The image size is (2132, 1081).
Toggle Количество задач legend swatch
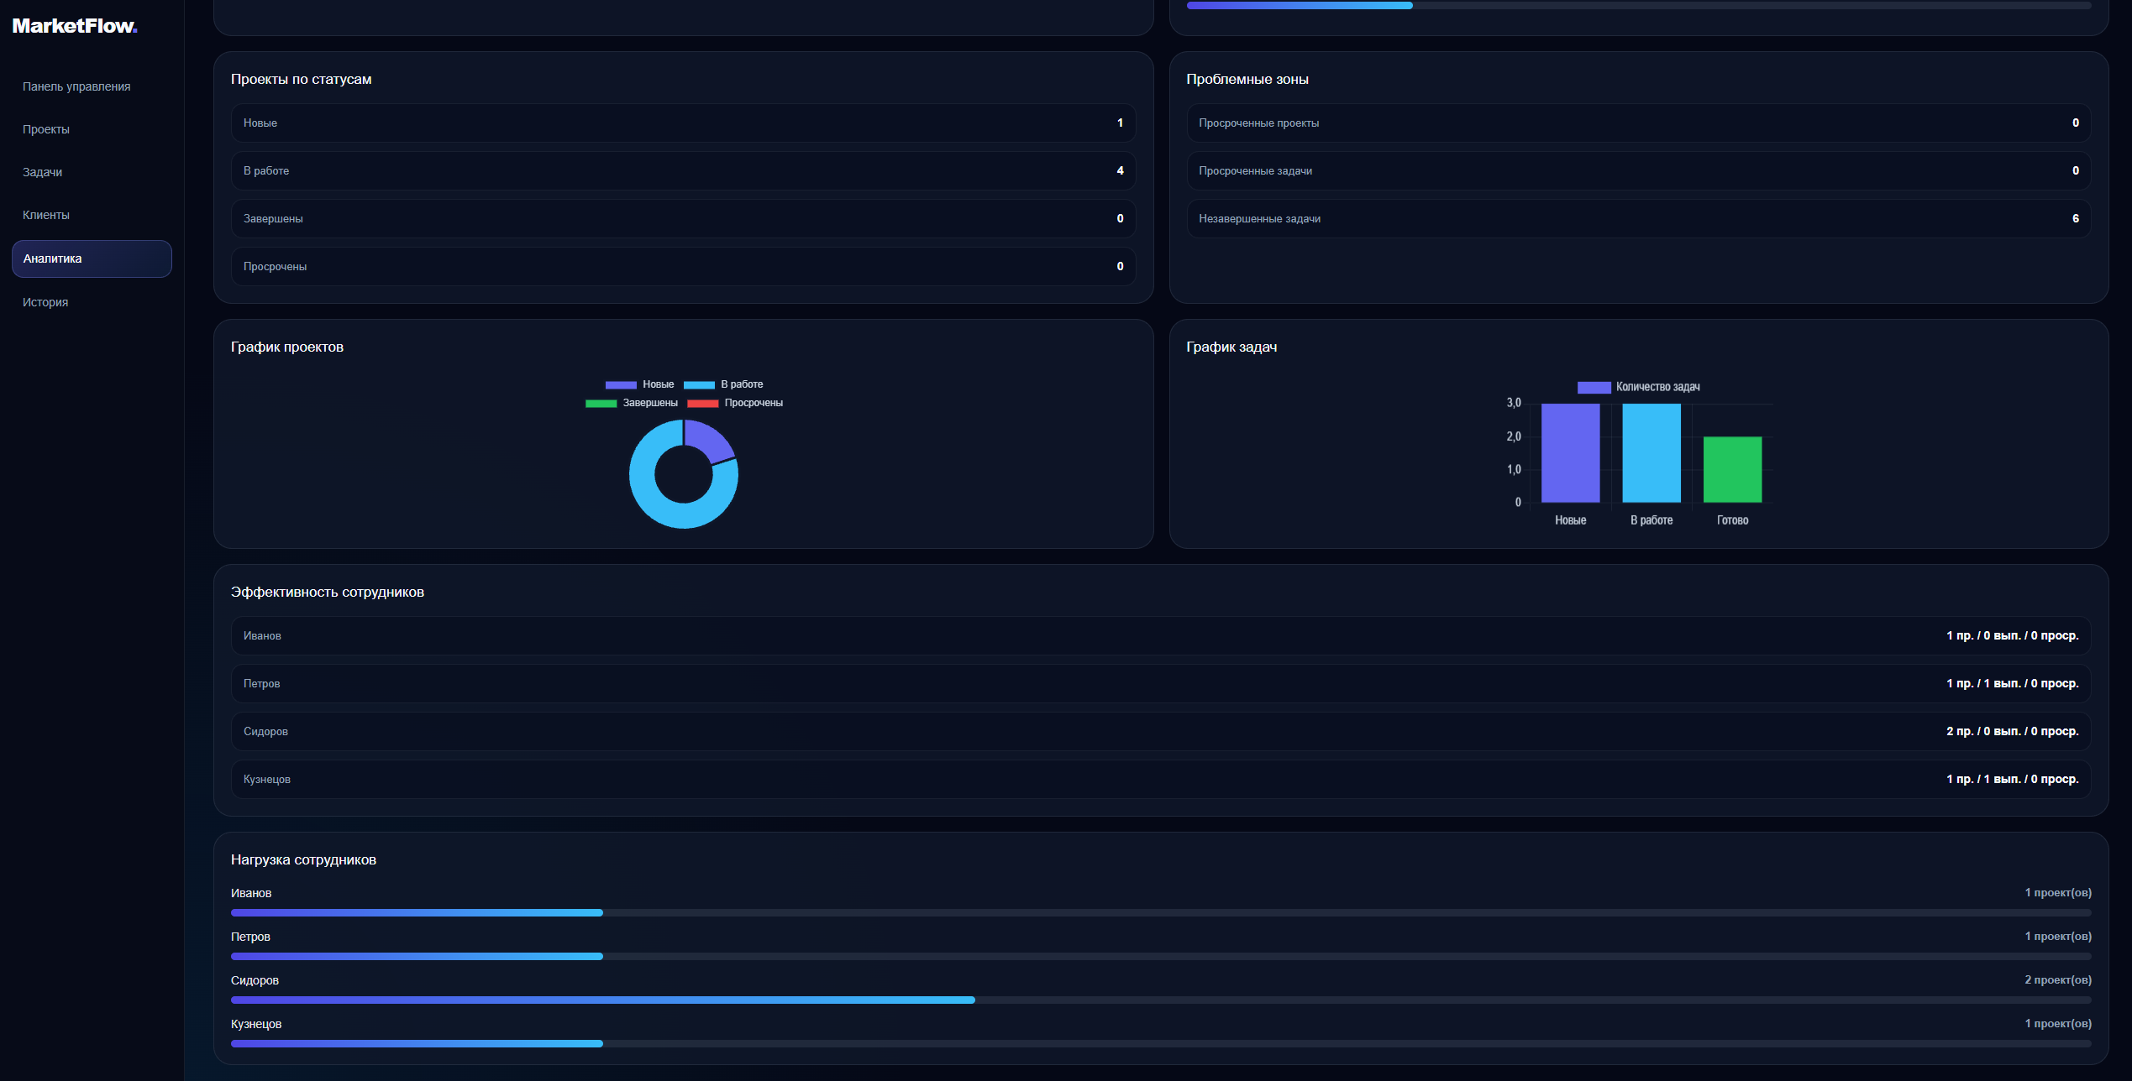tap(1594, 388)
